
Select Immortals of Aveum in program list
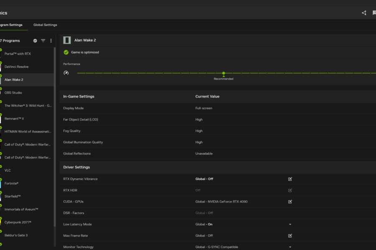click(27, 209)
